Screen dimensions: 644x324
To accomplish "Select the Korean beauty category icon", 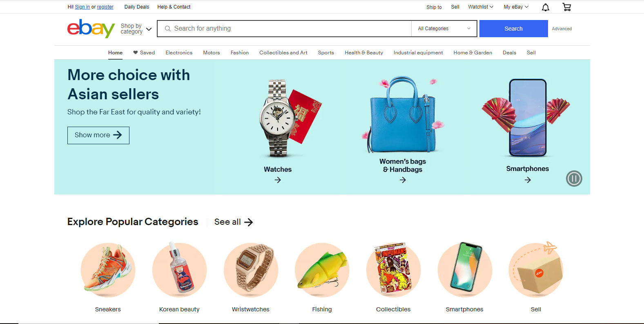I will coord(179,270).
